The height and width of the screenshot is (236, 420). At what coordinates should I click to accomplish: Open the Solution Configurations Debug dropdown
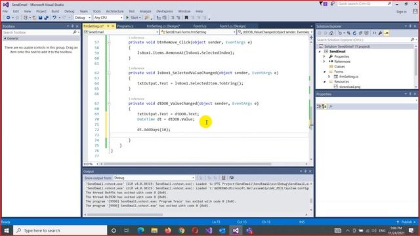click(83, 18)
